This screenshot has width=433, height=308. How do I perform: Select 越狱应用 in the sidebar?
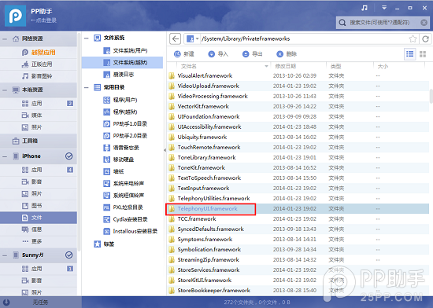click(39, 53)
